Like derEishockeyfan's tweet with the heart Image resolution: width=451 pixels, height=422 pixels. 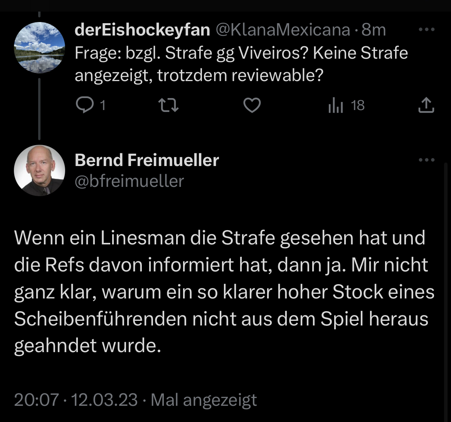252,105
